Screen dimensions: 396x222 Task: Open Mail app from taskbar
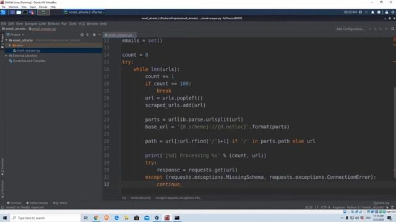(147, 218)
